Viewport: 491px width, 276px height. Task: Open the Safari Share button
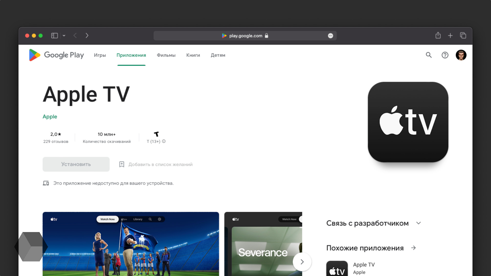tap(438, 35)
